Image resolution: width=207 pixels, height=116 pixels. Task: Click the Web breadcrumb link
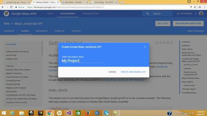click(6, 24)
